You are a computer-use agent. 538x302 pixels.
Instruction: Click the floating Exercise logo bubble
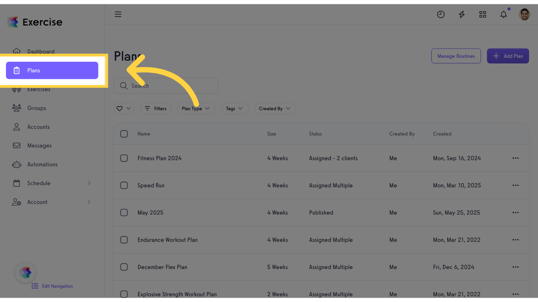click(x=26, y=272)
